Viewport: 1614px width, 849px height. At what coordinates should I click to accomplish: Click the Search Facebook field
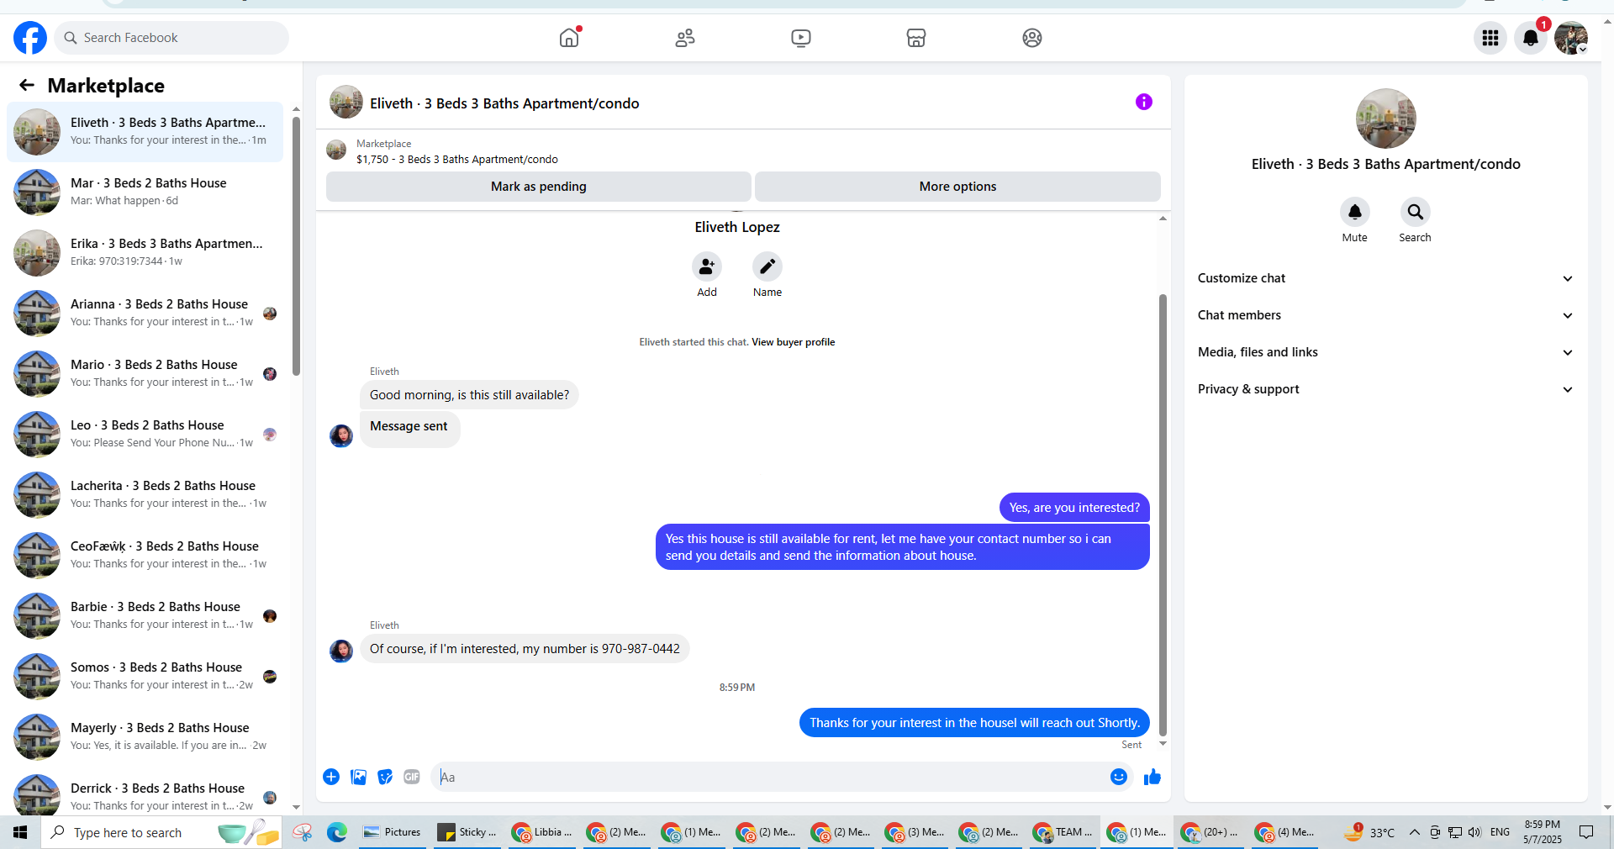(x=171, y=38)
